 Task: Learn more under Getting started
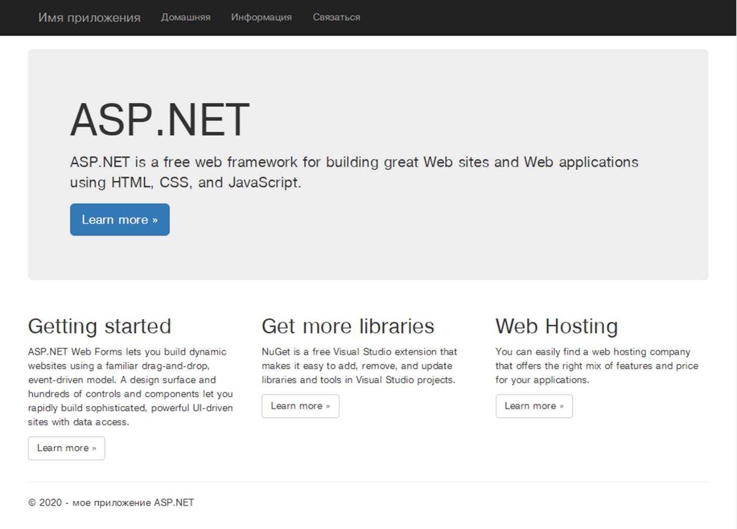66,448
